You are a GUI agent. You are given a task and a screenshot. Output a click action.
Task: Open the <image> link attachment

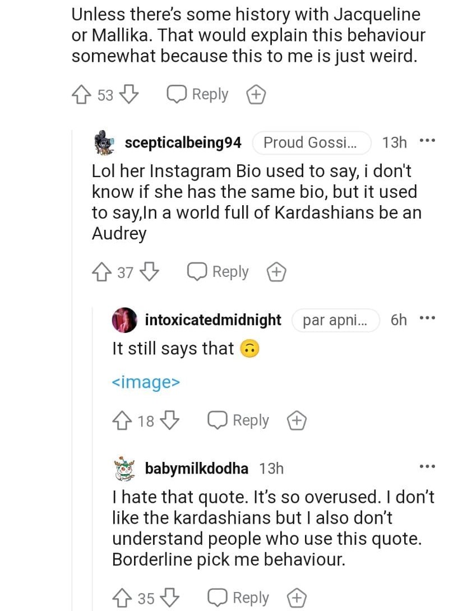click(146, 382)
